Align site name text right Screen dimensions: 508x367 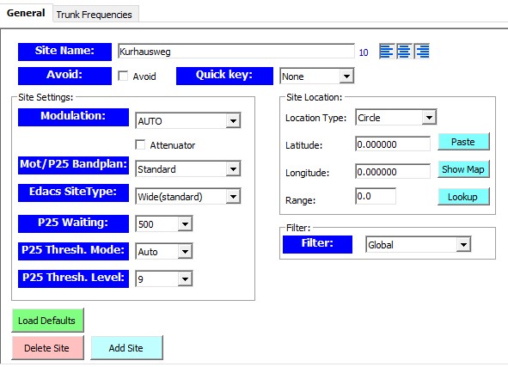(x=422, y=52)
